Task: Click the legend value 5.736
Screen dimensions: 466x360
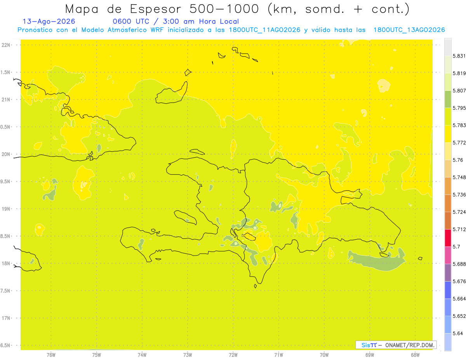Action: coord(459,195)
